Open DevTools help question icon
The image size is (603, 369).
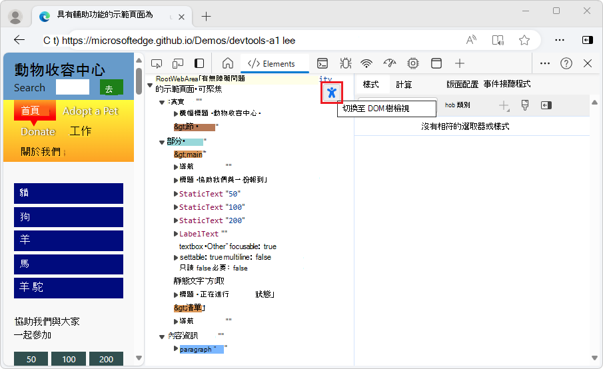[566, 63]
